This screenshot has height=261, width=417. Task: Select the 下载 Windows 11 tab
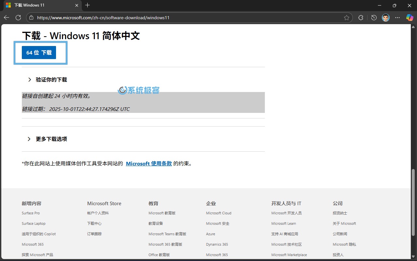click(39, 5)
